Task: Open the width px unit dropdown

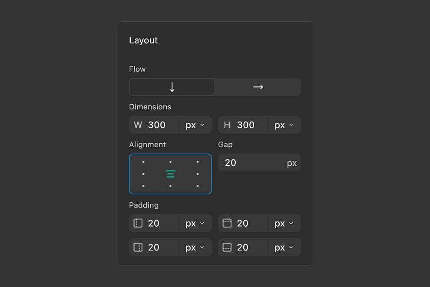Action: [x=195, y=125]
